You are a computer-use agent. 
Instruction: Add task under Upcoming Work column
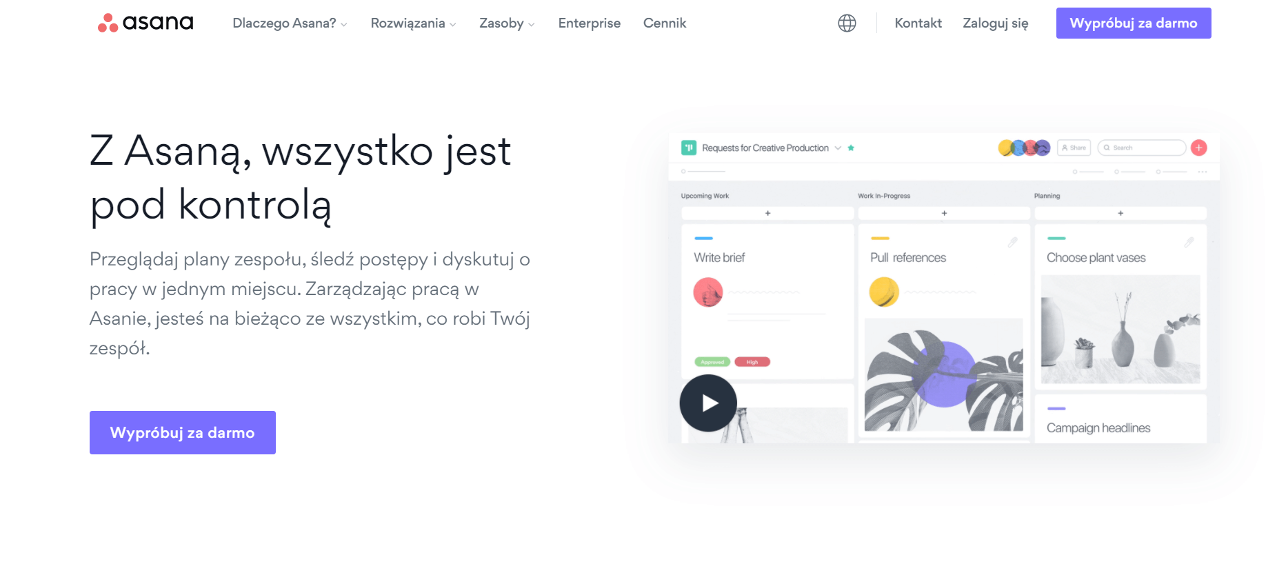767,213
